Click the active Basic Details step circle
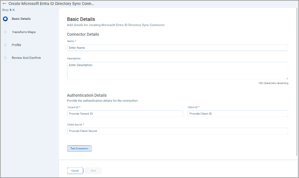This screenshot has height=178, width=299. tap(5, 19)
